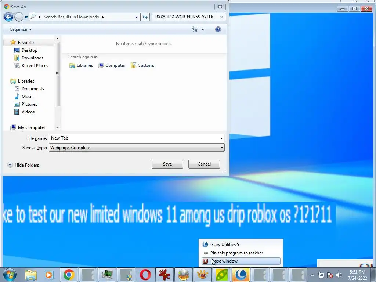376x282 pixels.
Task: Click the scrolling windows 11 banner text
Action: 168,214
